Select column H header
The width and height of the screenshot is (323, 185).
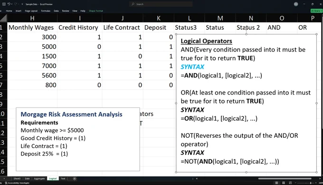tap(32, 18)
